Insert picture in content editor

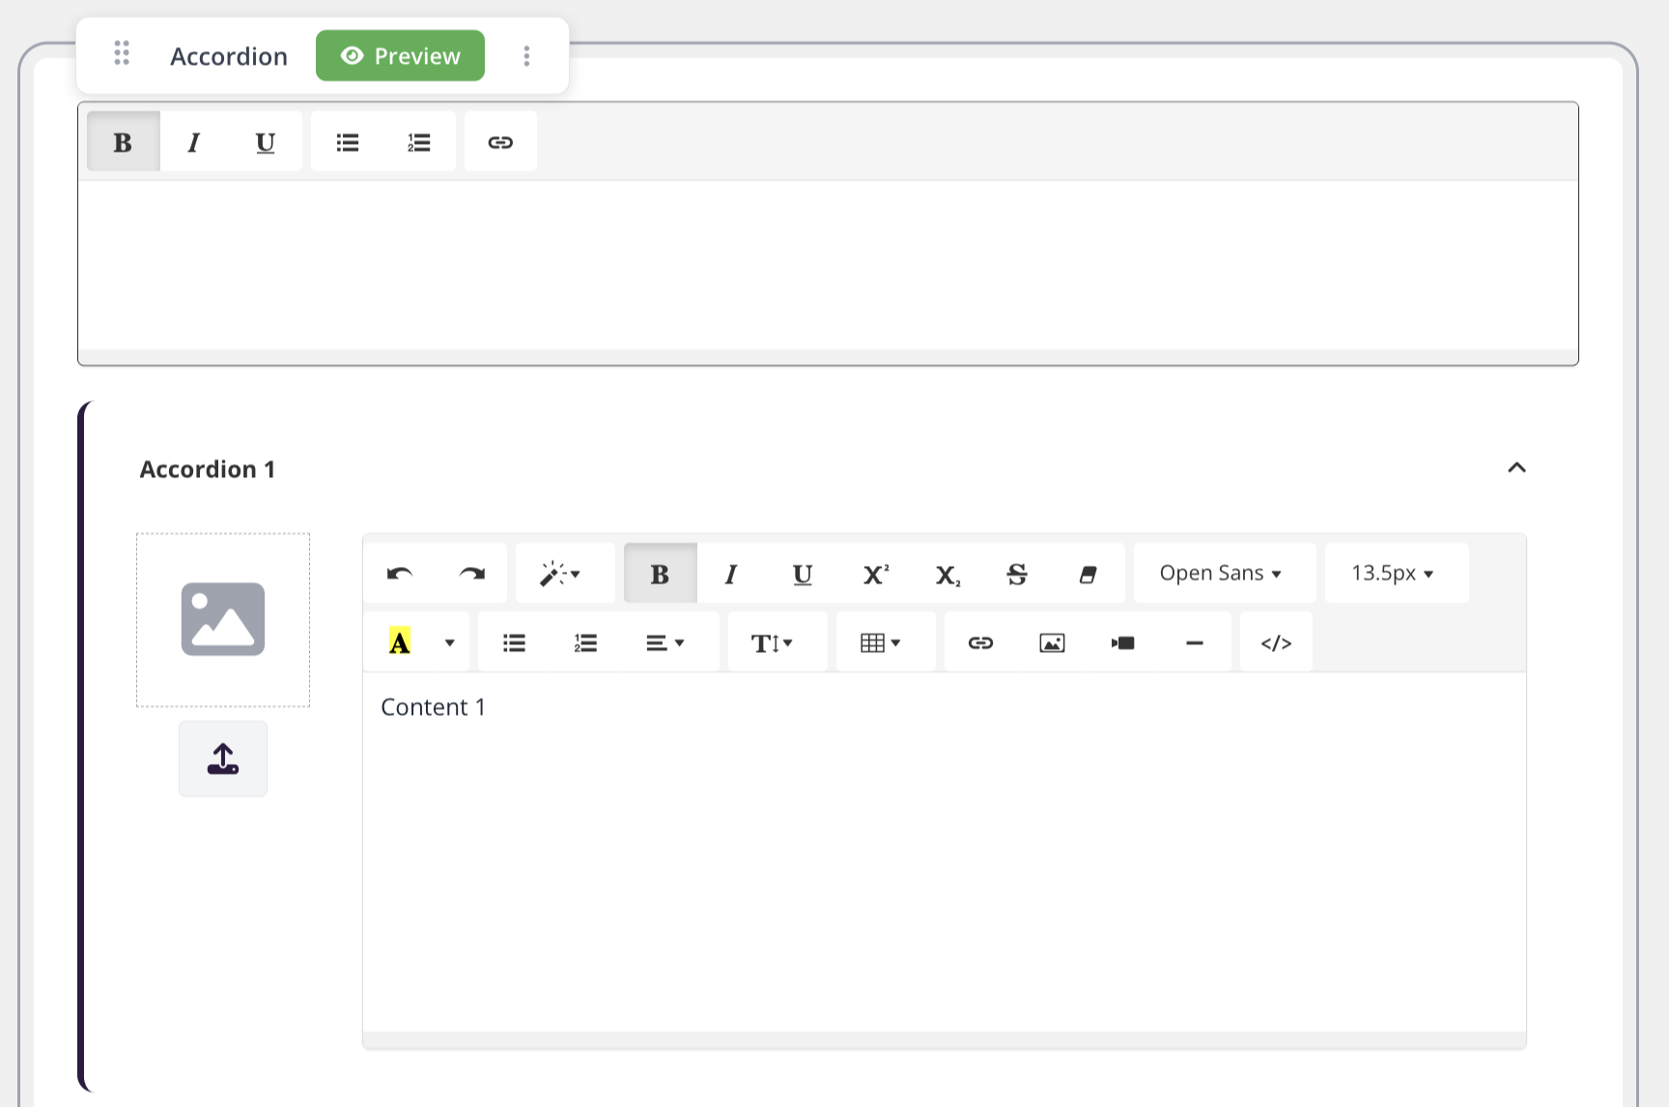click(1052, 642)
